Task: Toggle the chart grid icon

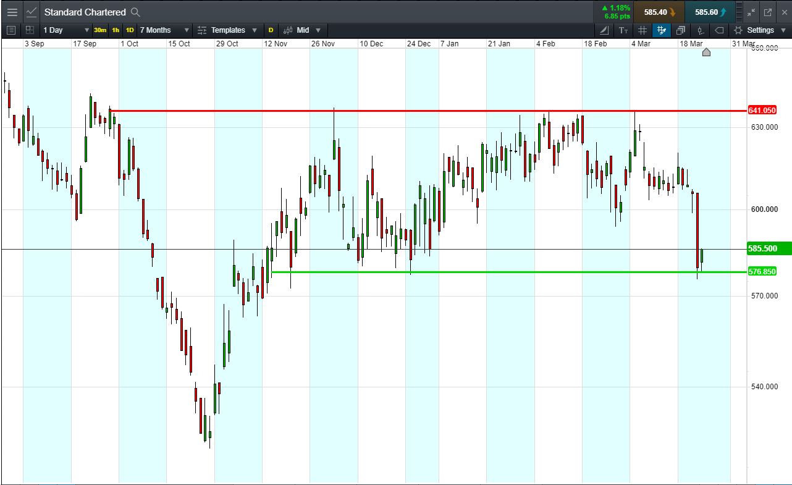Action: [x=642, y=30]
